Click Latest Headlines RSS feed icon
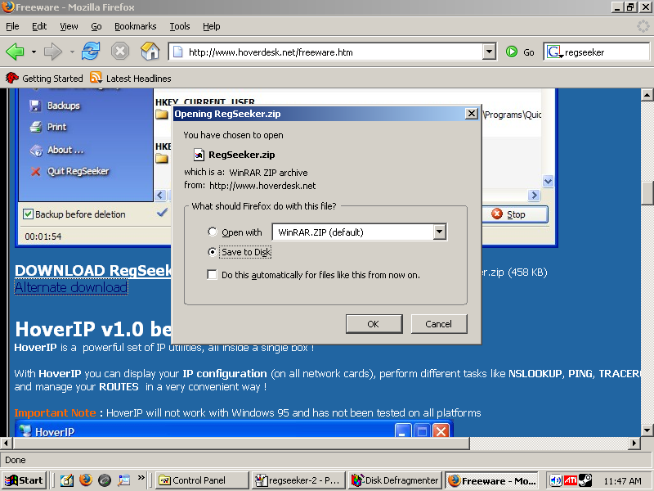654x491 pixels. (x=96, y=79)
